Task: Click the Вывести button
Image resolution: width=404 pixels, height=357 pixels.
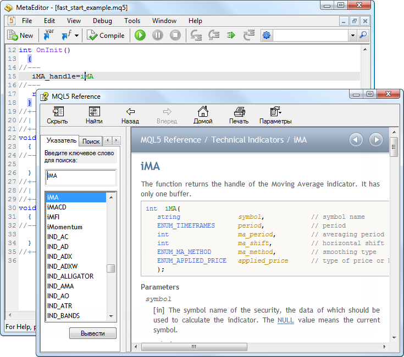Action: [92, 333]
